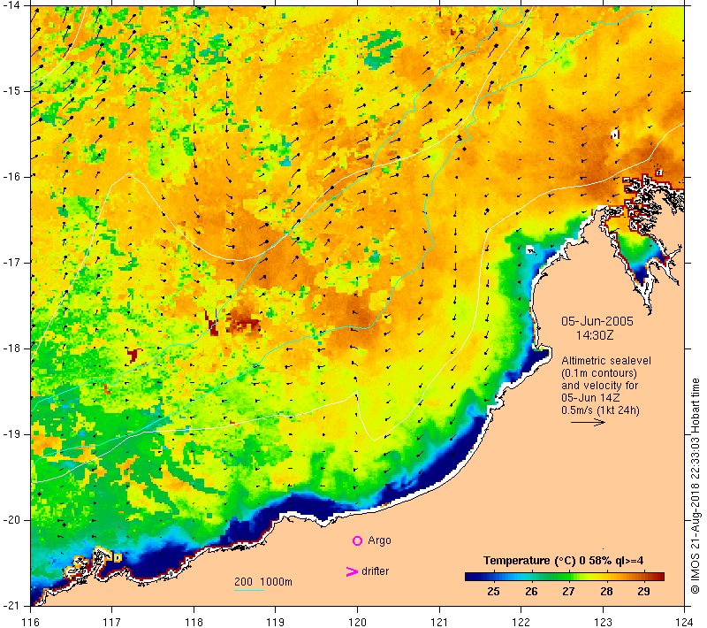
Task: Click longitude axis label '122'
Action: pyautogui.click(x=521, y=622)
